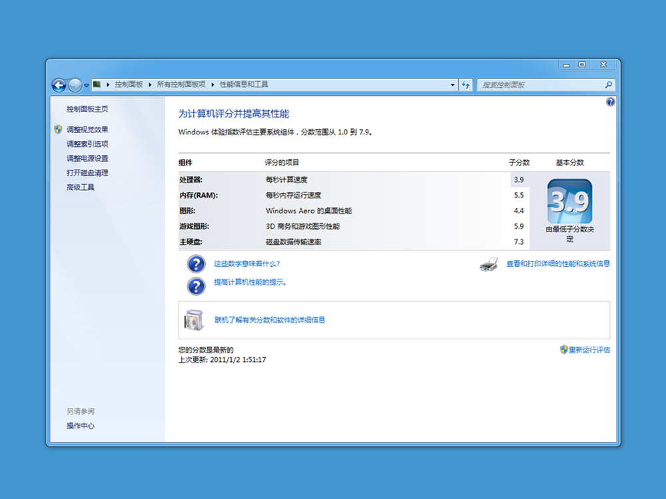666x499 pixels.
Task: Open the recent pages dropdown arrow
Action: [86, 85]
